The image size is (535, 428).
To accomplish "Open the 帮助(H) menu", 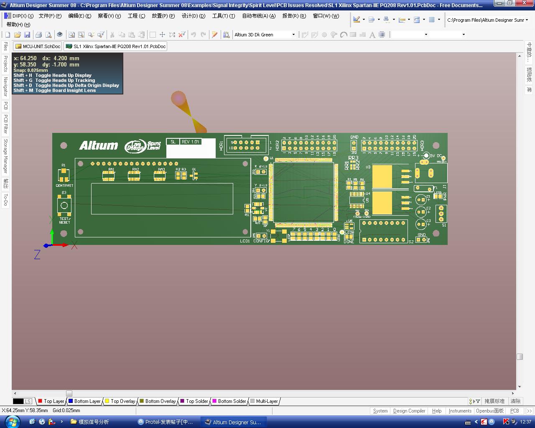I will pos(18,25).
